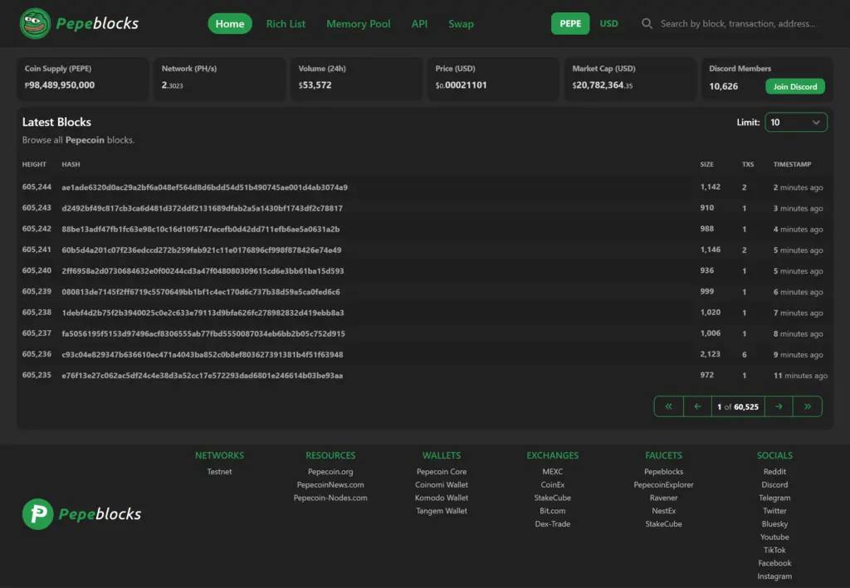Open Telegram social link
This screenshot has width=850, height=588.
pos(774,498)
